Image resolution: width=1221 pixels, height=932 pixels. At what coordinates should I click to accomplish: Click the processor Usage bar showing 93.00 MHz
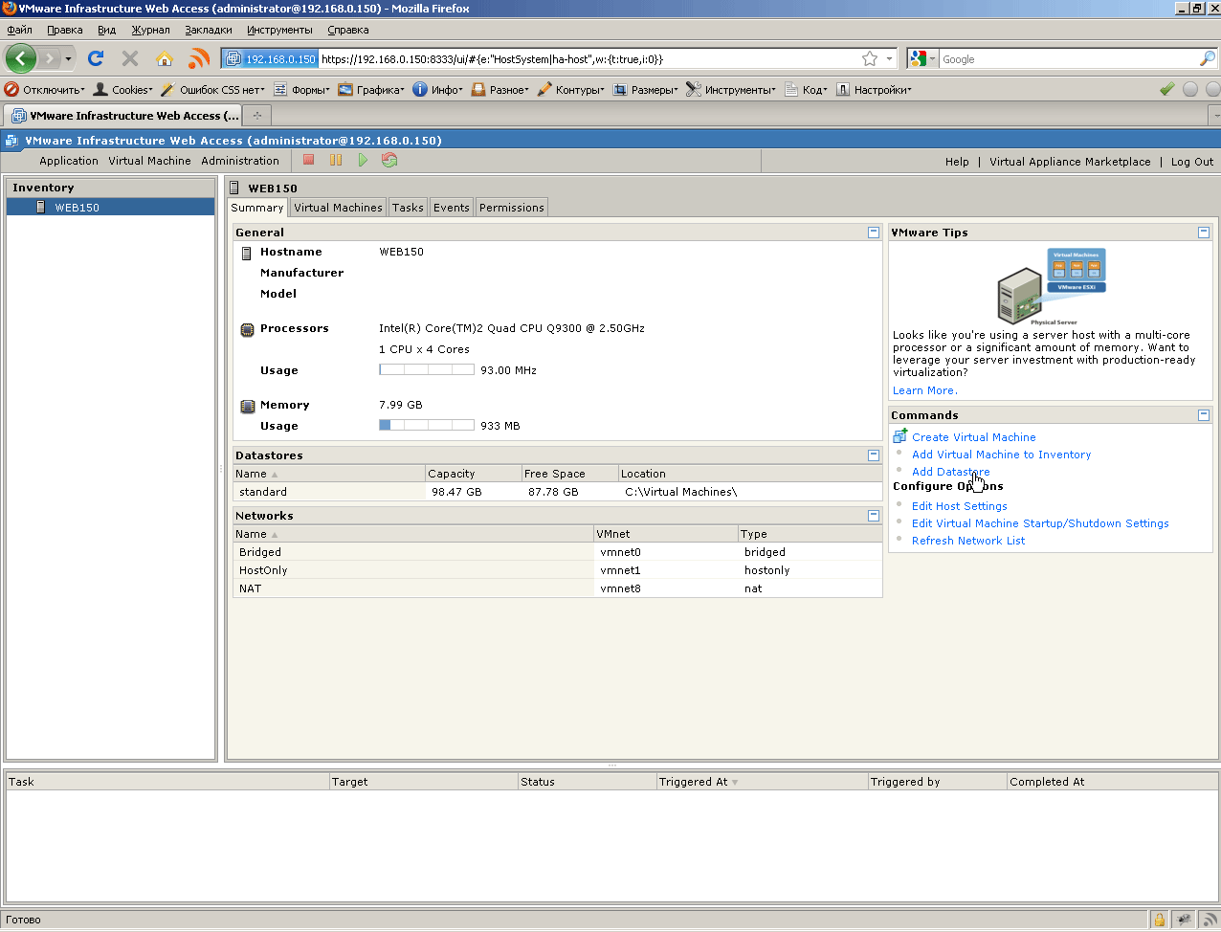point(427,370)
